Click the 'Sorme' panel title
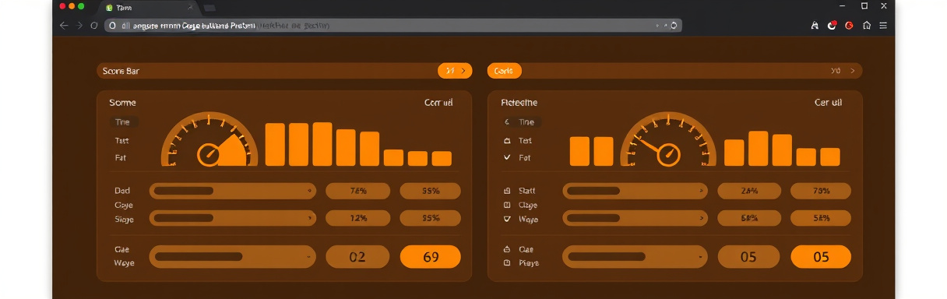 coord(122,102)
